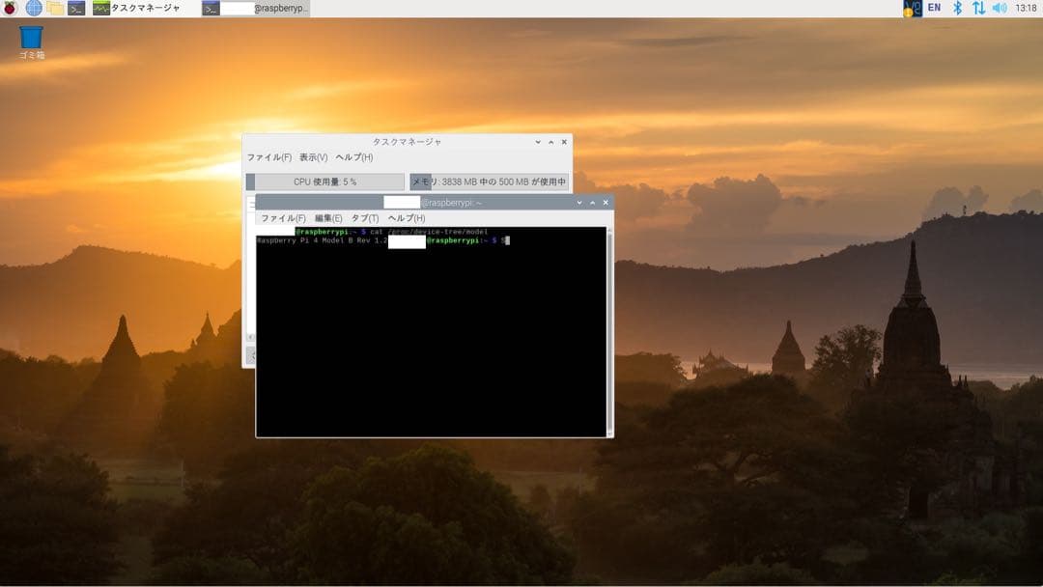Image resolution: width=1043 pixels, height=587 pixels.
Task: Launch the web browser from the taskbar
Action: (33, 8)
